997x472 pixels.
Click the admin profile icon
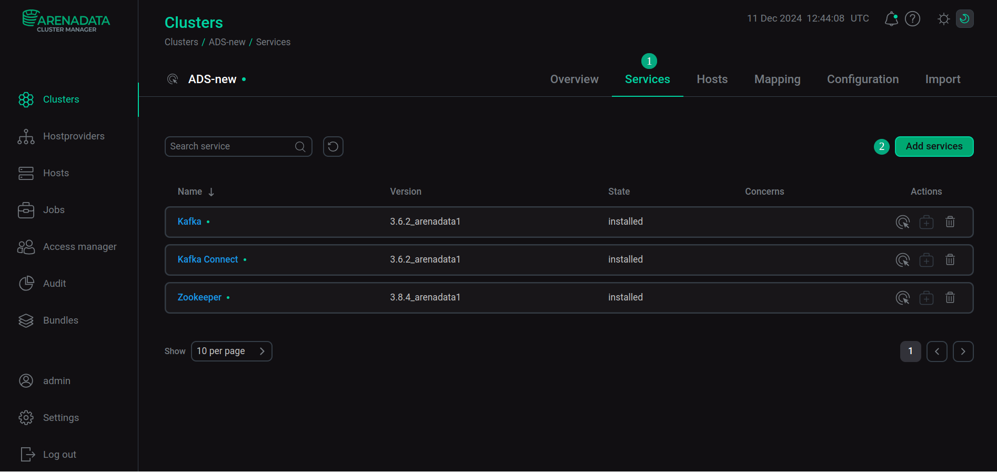pos(26,381)
